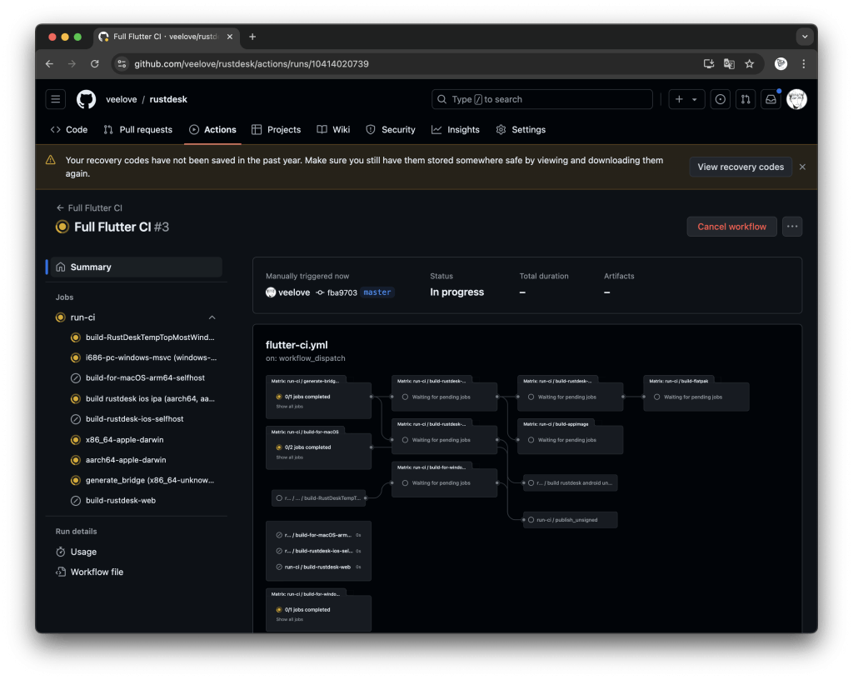This screenshot has width=853, height=680.
Task: Click the Issues icon in the header
Action: [x=720, y=98]
